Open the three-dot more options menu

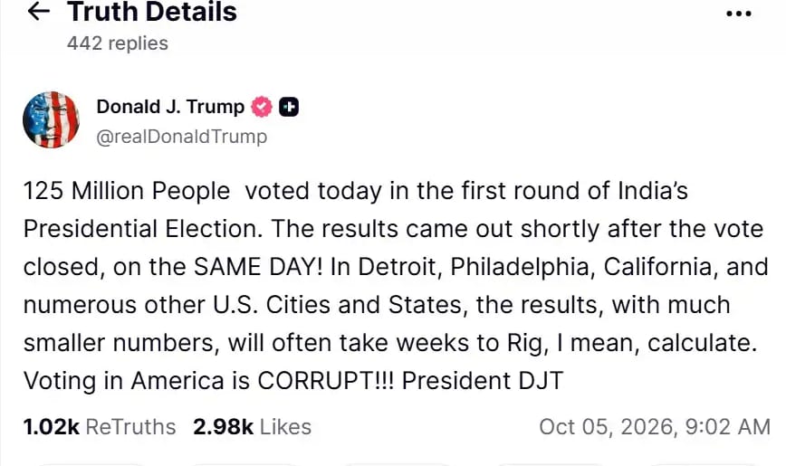point(738,14)
